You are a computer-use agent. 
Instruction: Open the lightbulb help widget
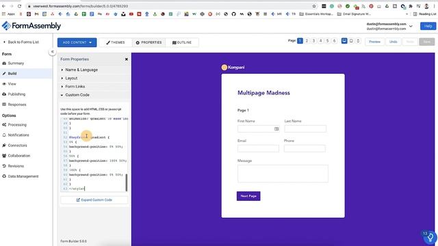point(430,237)
